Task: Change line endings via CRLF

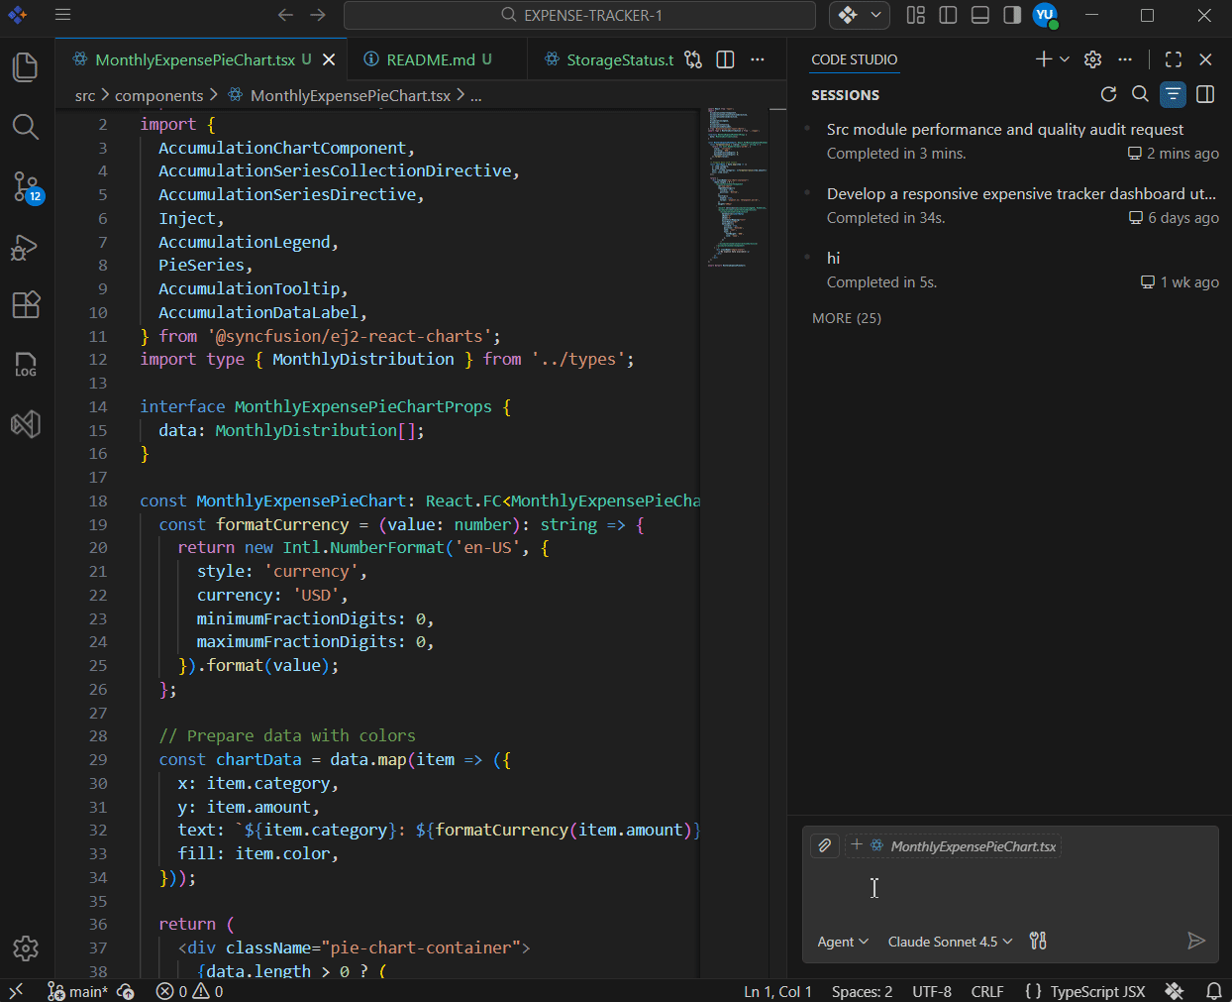Action: (987, 991)
